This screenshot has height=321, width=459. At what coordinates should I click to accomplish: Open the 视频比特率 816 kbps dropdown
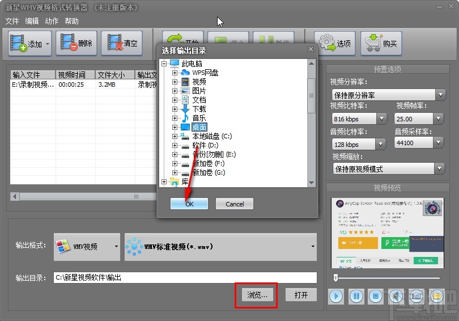pos(381,119)
